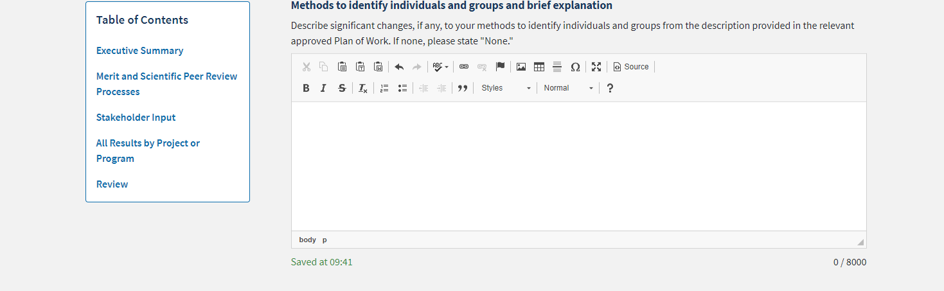Open the Normal paragraph format dropdown
Screen dimensions: 944x291
568,88
